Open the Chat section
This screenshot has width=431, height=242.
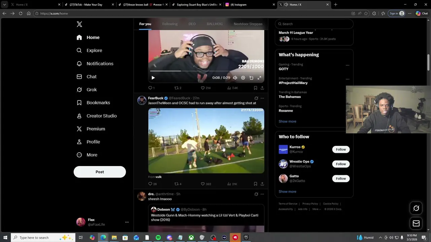pos(87,77)
